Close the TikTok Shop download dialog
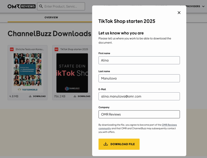The image size is (207, 158). coord(179,13)
